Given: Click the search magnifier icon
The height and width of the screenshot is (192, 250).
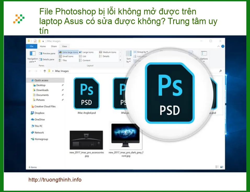Looking at the screenshot, I should (x=220, y=71).
